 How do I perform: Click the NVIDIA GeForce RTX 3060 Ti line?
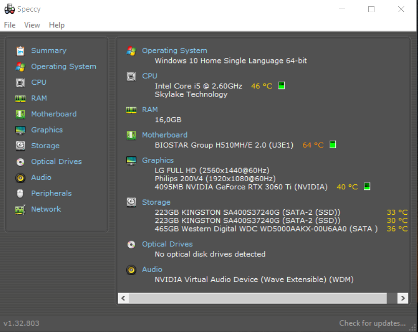[x=241, y=187]
